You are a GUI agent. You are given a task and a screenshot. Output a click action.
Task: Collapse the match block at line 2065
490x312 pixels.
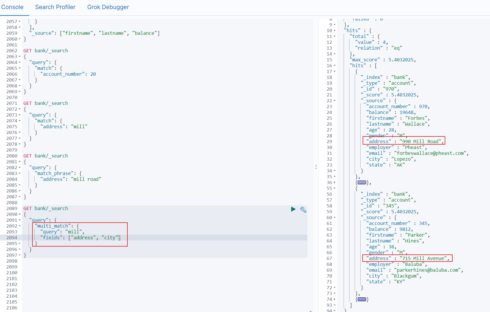coord(20,68)
